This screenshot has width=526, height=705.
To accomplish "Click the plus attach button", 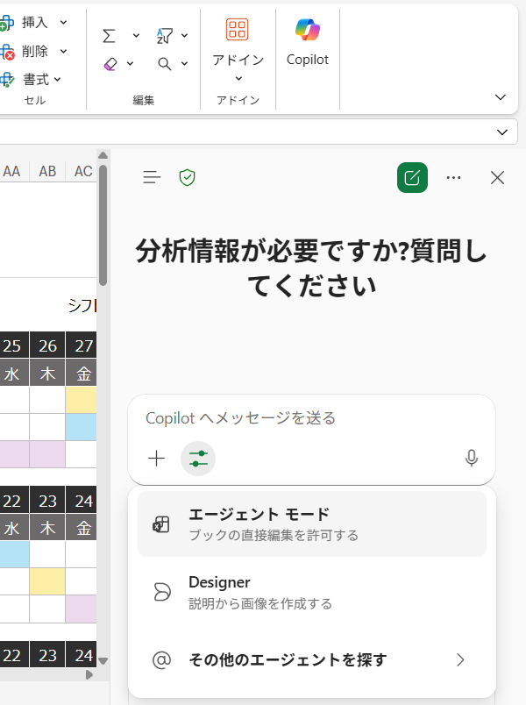I will pos(157,458).
